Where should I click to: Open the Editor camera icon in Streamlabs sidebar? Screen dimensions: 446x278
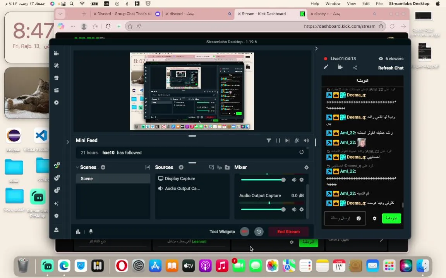tap(56, 53)
